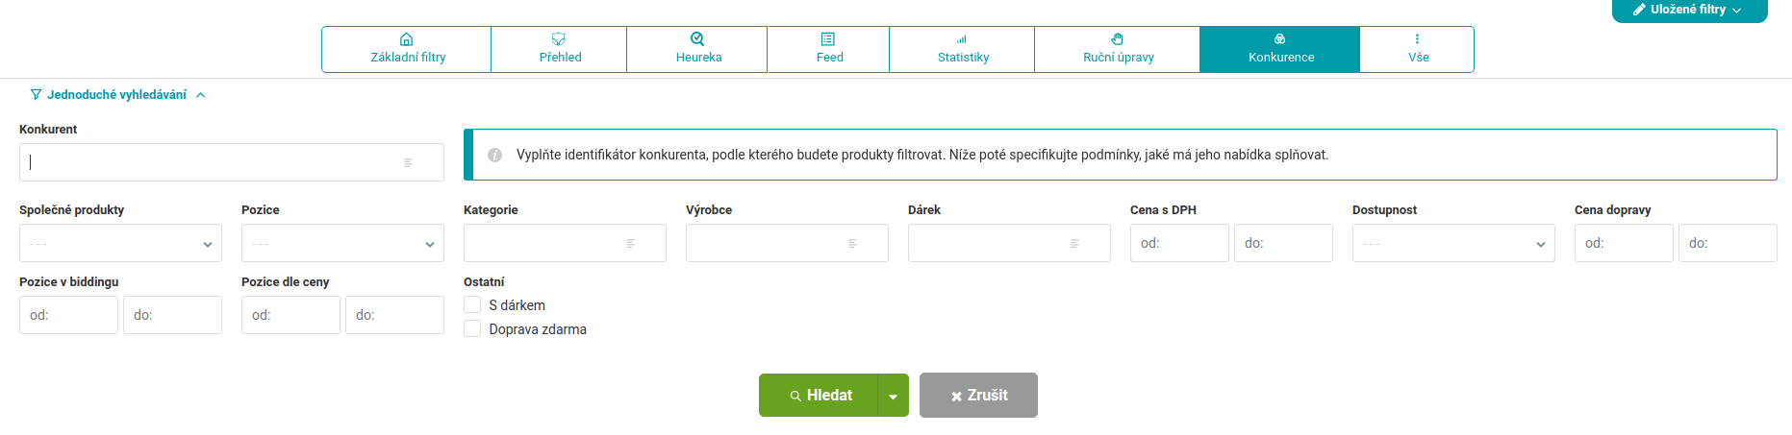
Task: Enable the S dárkem checkbox
Action: [x=472, y=304]
